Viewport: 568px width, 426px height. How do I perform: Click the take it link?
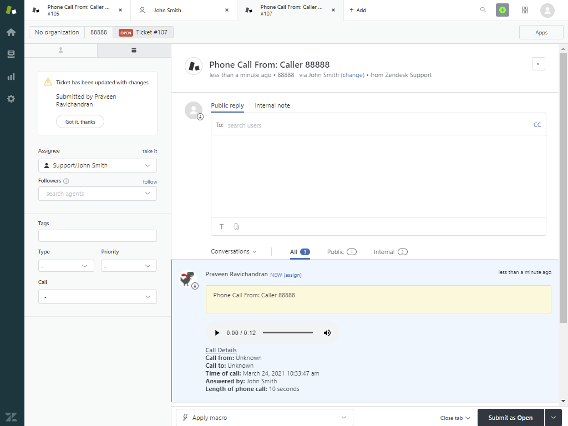tap(150, 151)
